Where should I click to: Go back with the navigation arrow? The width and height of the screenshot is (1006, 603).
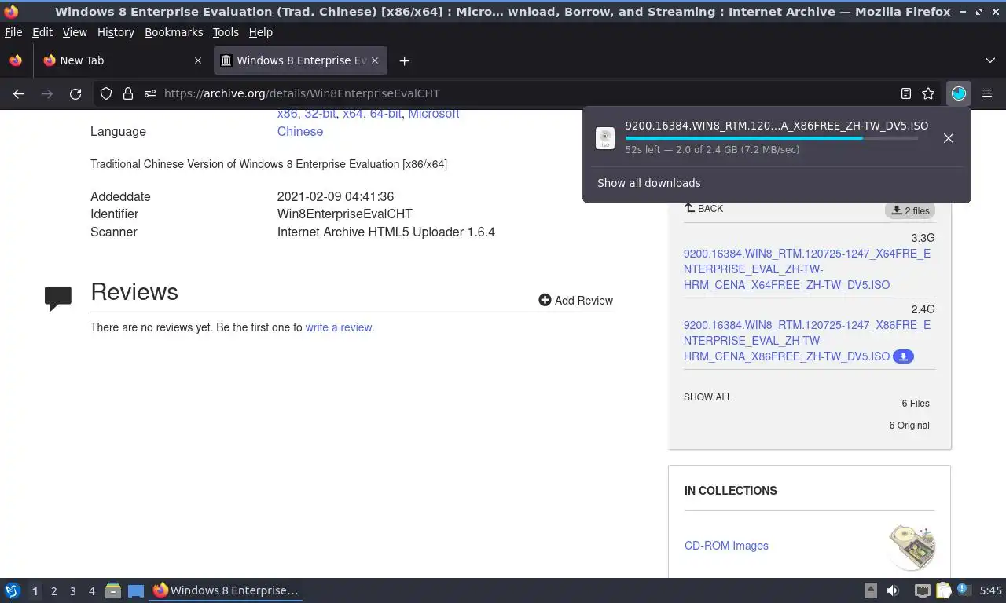19,93
